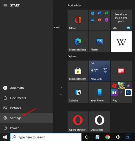The height and width of the screenshot is (141, 135).
Task: Click the Explore group header
Action: [72, 56]
